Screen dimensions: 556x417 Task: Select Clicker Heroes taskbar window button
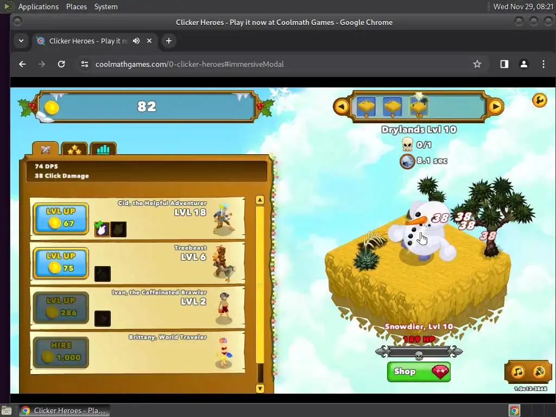64,410
